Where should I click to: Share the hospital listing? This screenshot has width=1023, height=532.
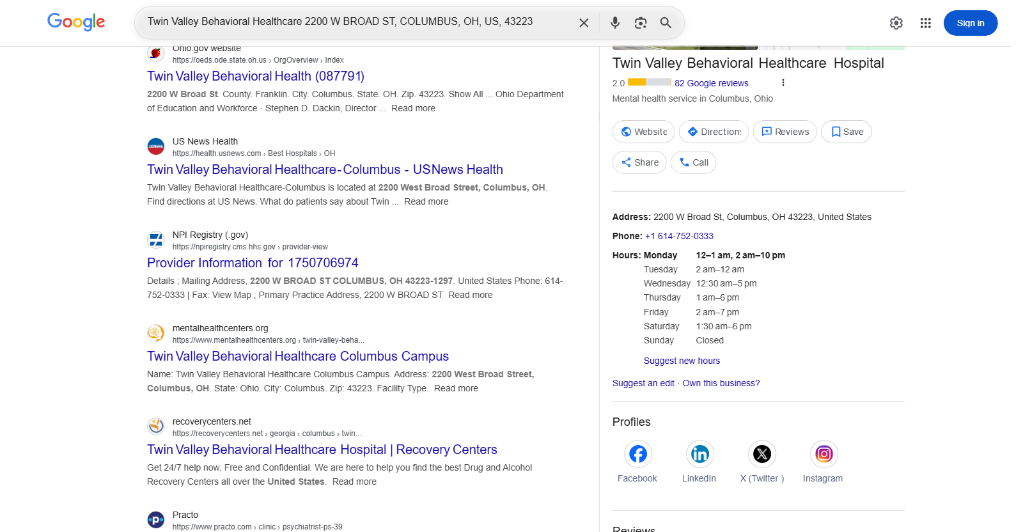(639, 162)
